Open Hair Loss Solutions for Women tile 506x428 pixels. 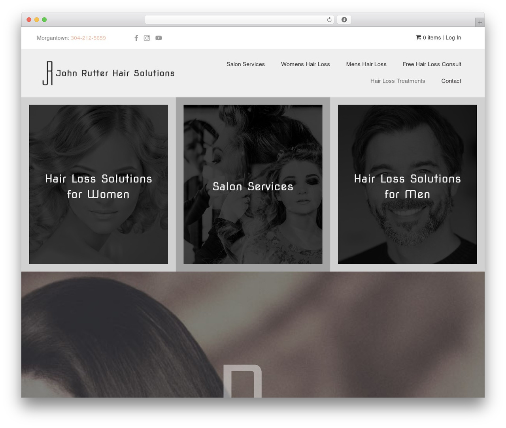98,184
